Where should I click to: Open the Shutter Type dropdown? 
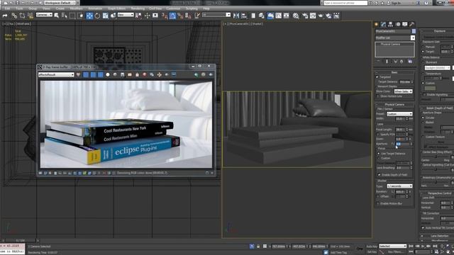pos(399,186)
